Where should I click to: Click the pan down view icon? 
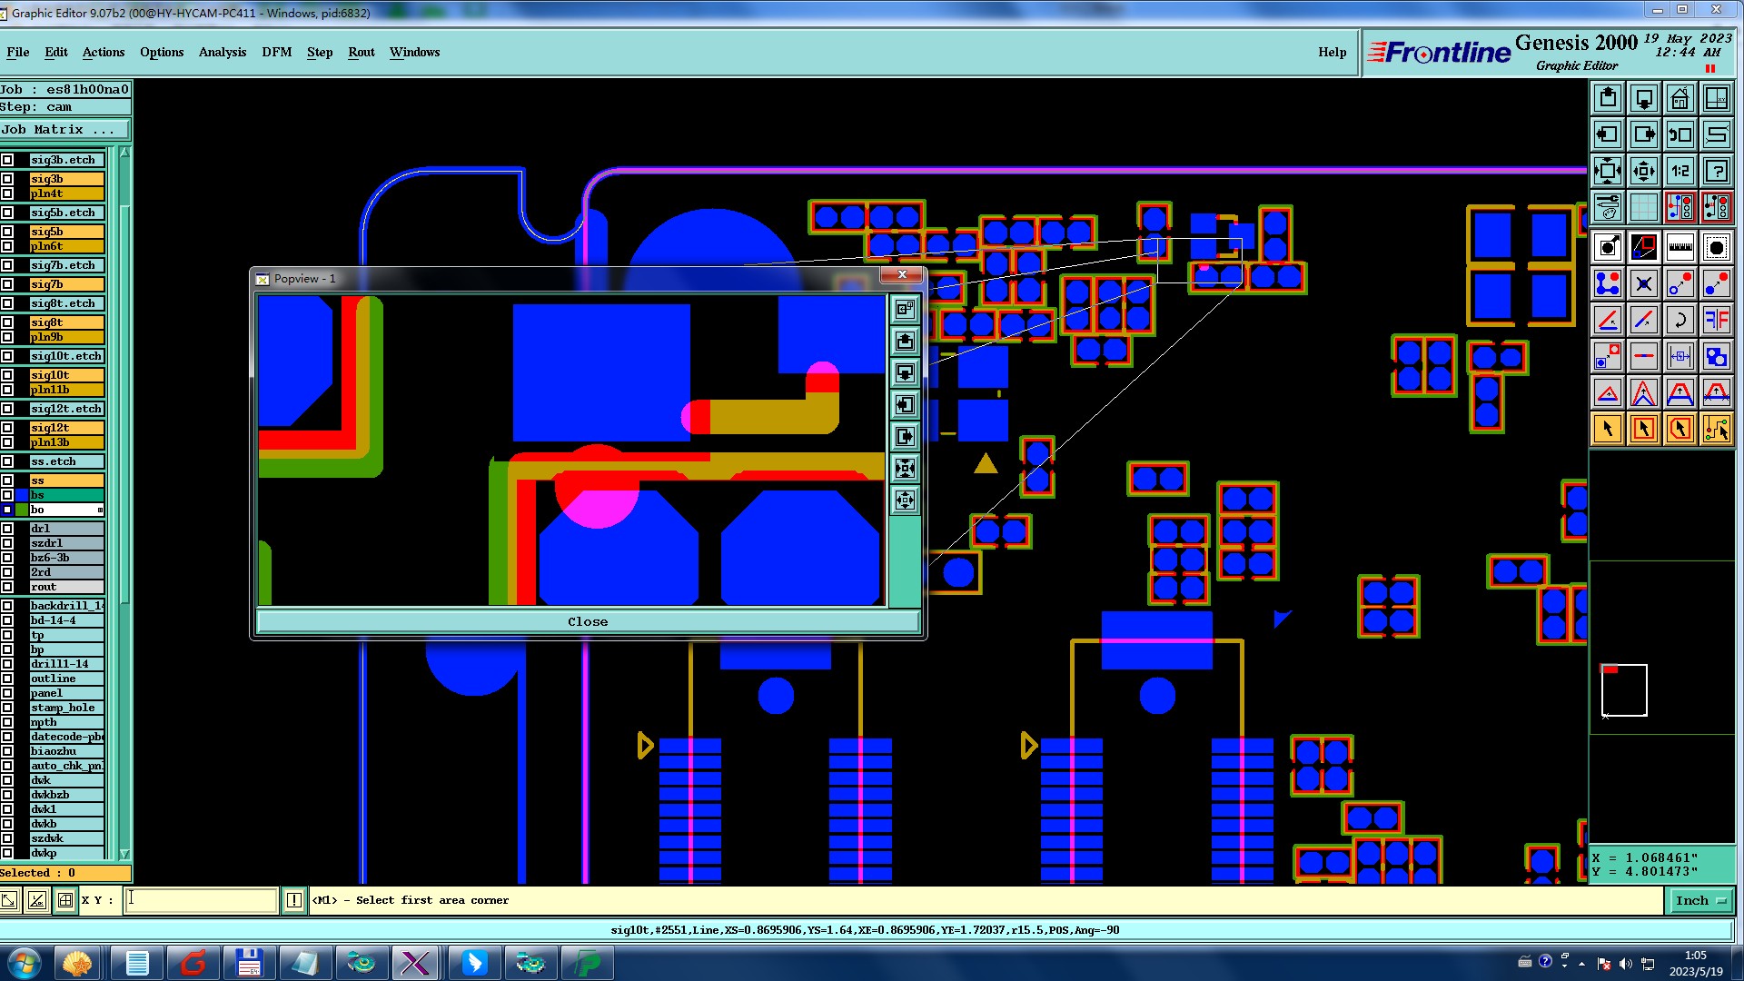[1644, 98]
